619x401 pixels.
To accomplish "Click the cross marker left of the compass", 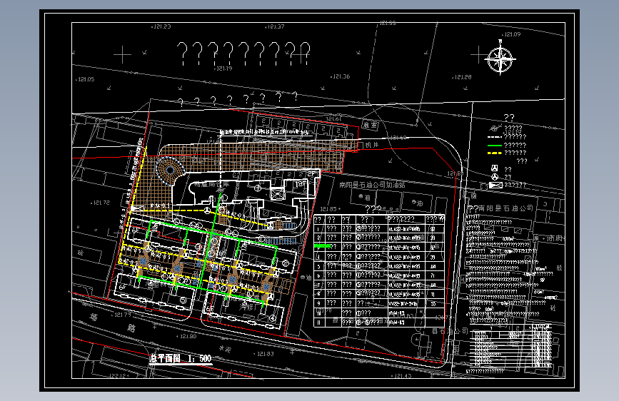I will tap(478, 54).
